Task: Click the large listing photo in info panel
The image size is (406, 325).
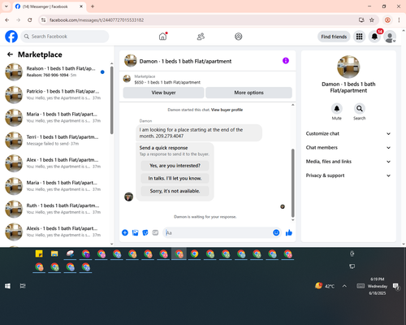Action: pyautogui.click(x=348, y=67)
